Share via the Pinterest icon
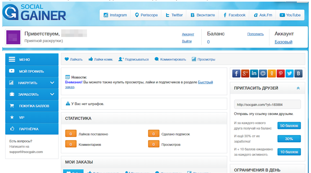 click(281, 73)
